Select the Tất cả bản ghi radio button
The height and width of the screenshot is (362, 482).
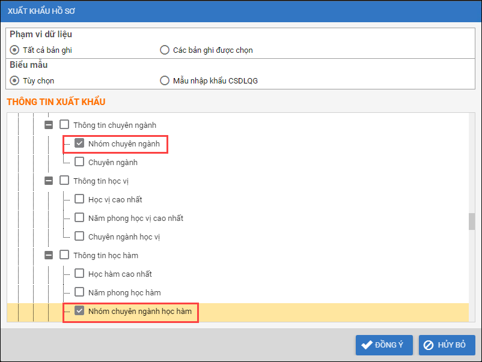pyautogui.click(x=15, y=50)
